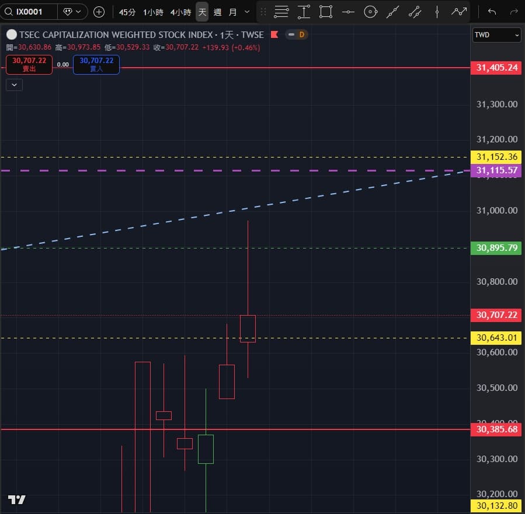Click the 30,707.22 current price label

(496, 316)
